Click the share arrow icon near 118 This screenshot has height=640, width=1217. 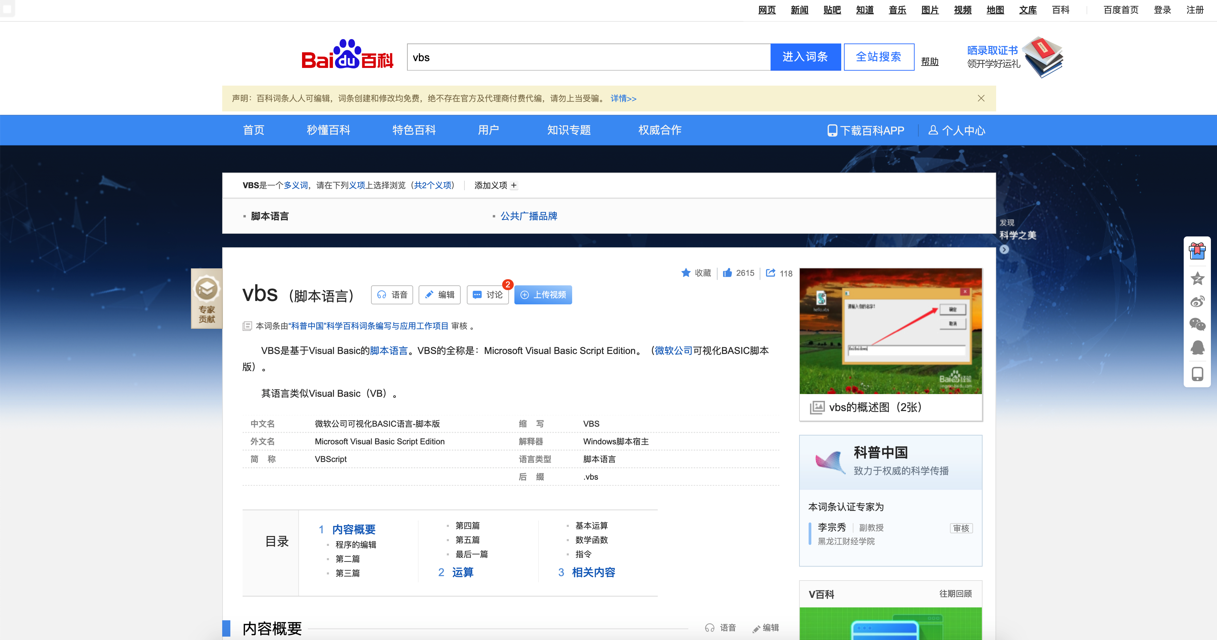[771, 272]
